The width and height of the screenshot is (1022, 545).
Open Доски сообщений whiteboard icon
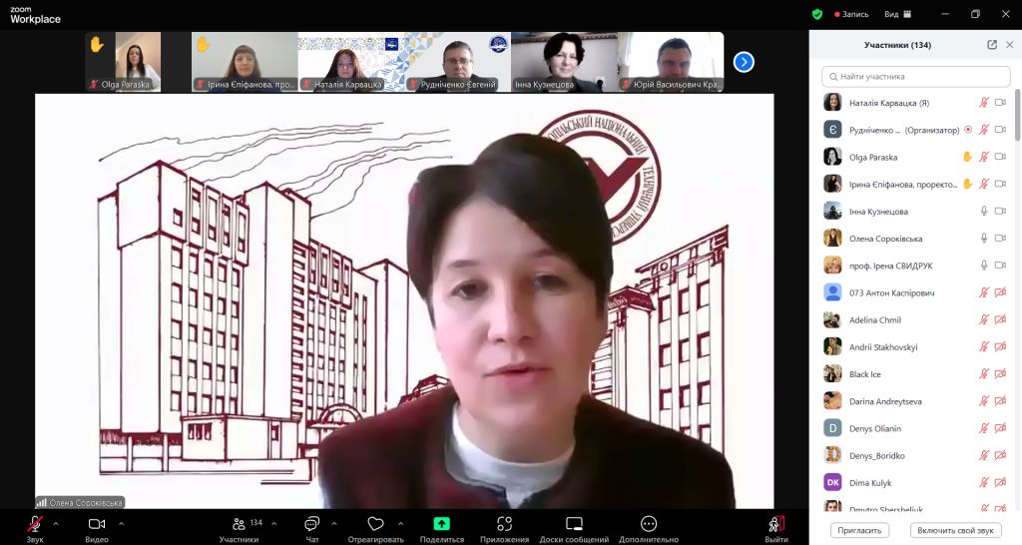pos(574,524)
